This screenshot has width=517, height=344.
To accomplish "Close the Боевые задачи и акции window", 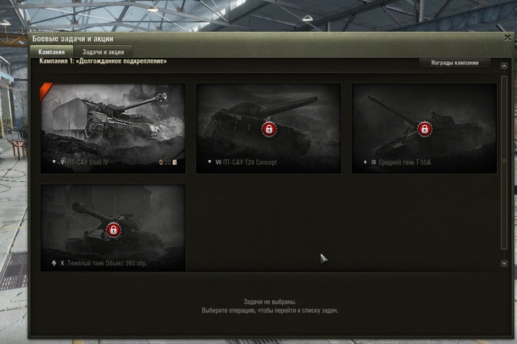I will (508, 37).
